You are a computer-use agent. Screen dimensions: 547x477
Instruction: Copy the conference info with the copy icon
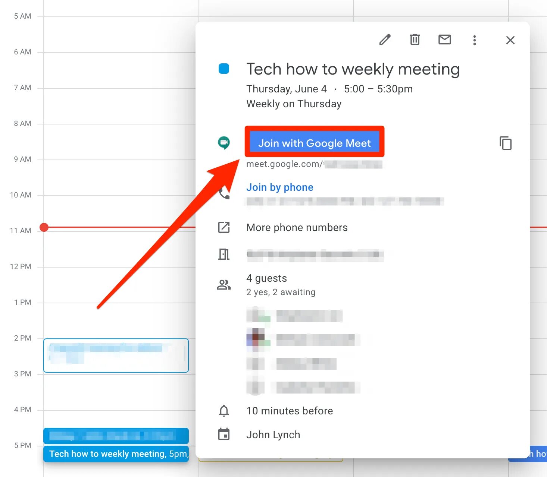point(506,143)
